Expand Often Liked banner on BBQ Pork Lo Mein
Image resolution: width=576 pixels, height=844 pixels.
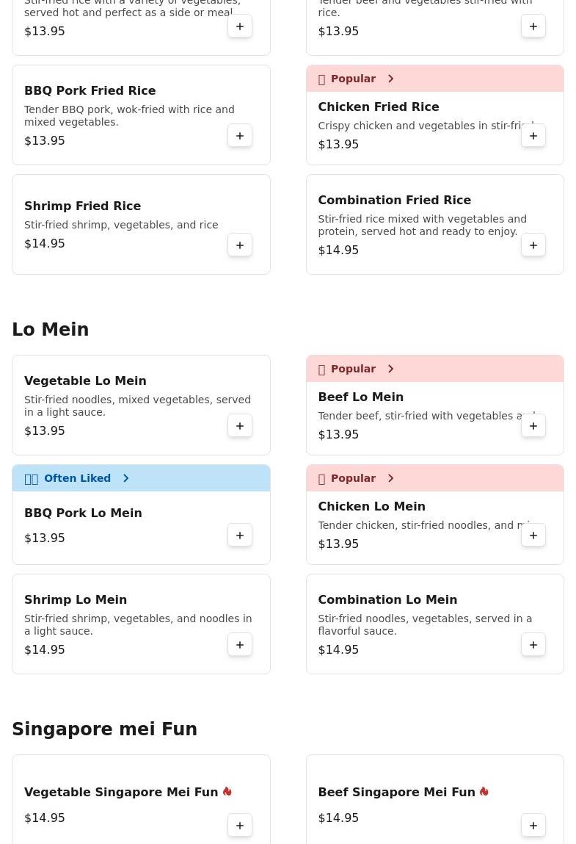tap(125, 478)
